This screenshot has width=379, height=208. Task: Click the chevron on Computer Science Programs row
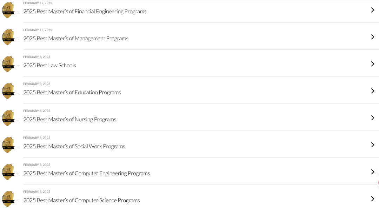pyautogui.click(x=372, y=199)
